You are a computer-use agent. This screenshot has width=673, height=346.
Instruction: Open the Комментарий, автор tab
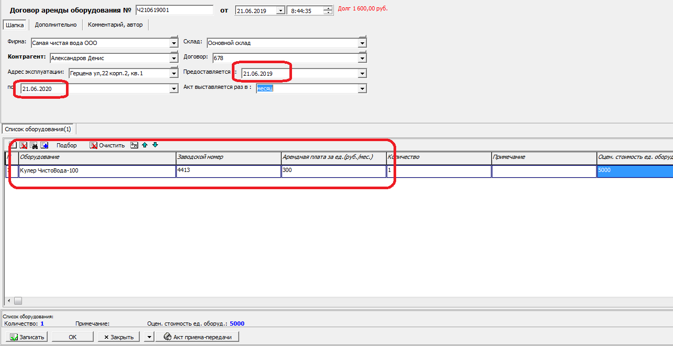[115, 25]
